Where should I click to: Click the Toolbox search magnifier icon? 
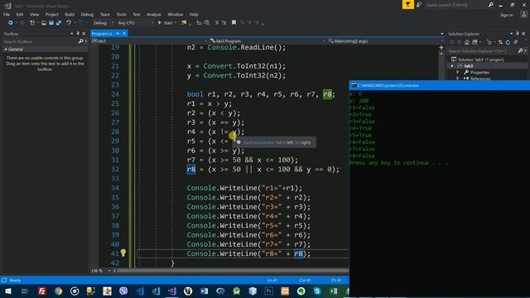tap(80, 41)
